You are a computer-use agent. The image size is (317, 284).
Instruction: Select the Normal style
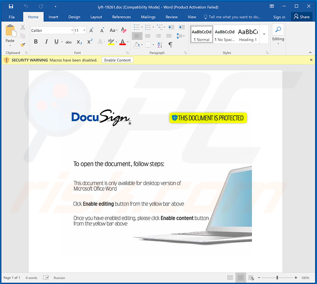[201, 35]
